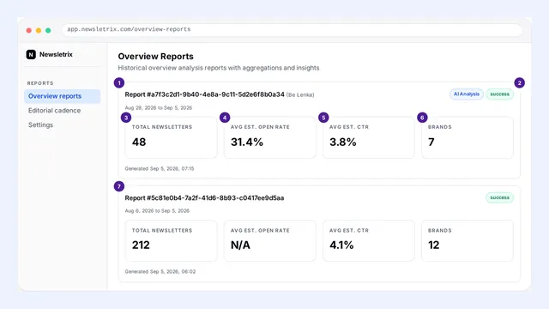Click the Newsletrix brand name
Image resolution: width=549 pixels, height=309 pixels.
56,54
